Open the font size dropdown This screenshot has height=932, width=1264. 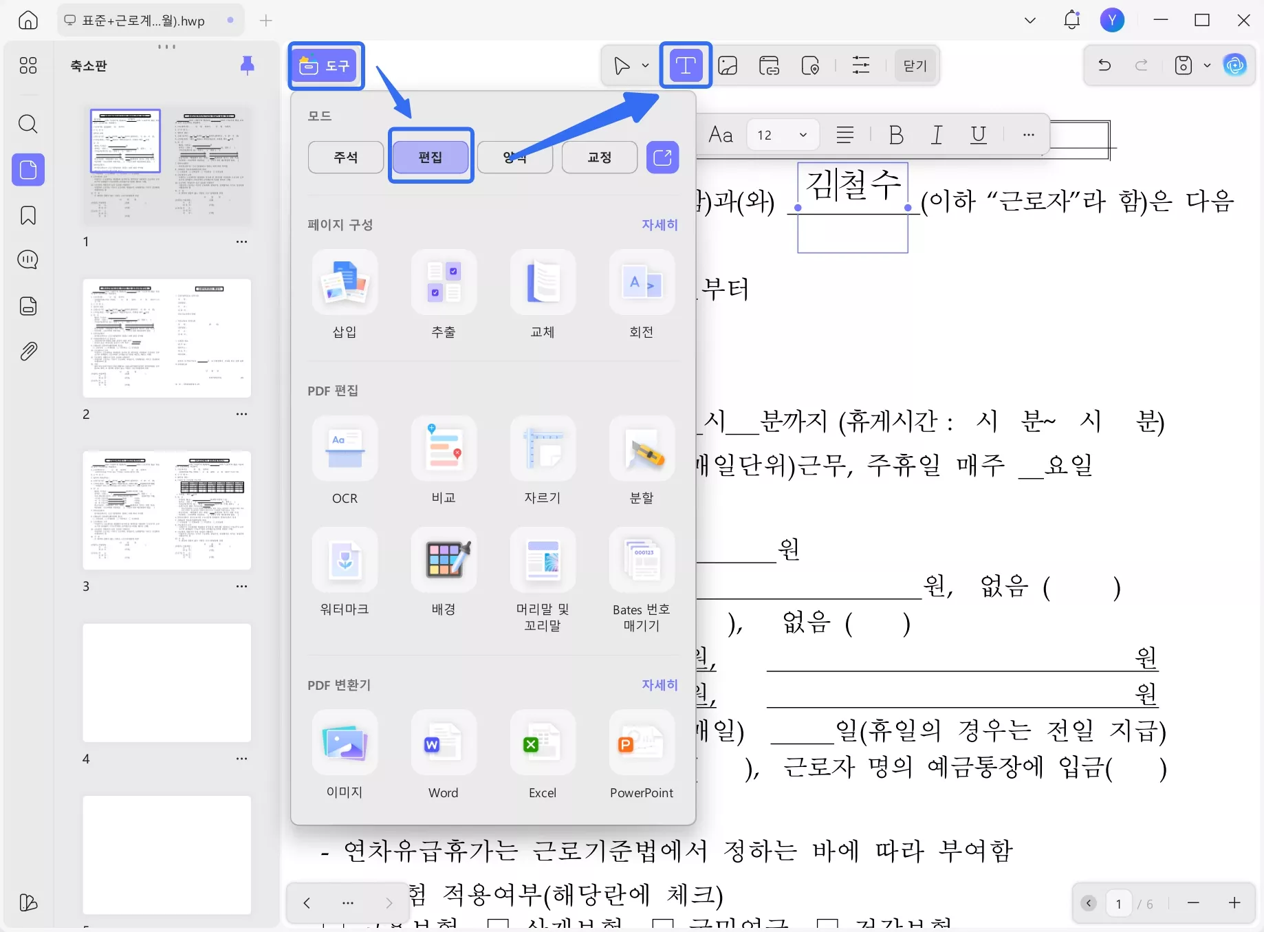click(781, 135)
